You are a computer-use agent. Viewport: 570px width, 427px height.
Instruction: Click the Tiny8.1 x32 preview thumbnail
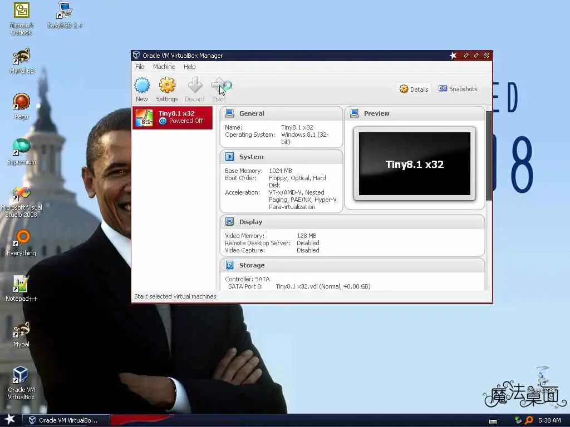click(414, 164)
